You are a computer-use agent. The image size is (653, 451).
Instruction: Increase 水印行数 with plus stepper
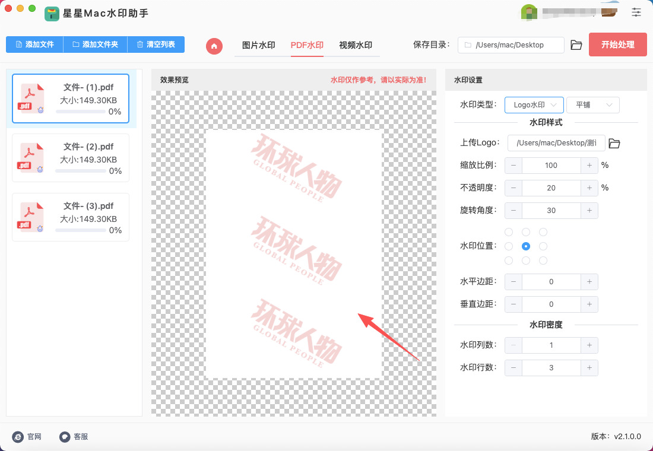[589, 368]
